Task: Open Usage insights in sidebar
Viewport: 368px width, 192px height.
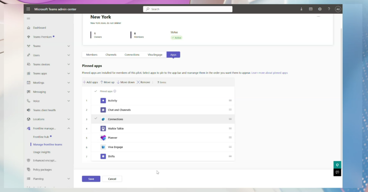Action: (x=42, y=152)
